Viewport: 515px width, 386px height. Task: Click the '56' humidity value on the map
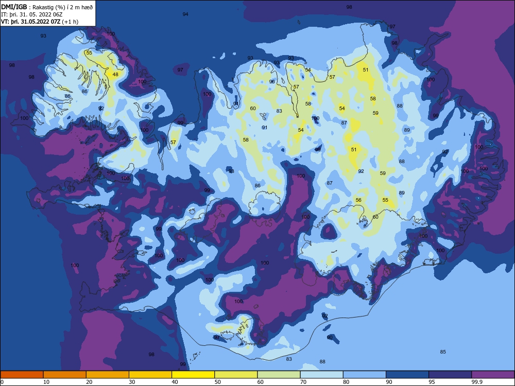358,200
